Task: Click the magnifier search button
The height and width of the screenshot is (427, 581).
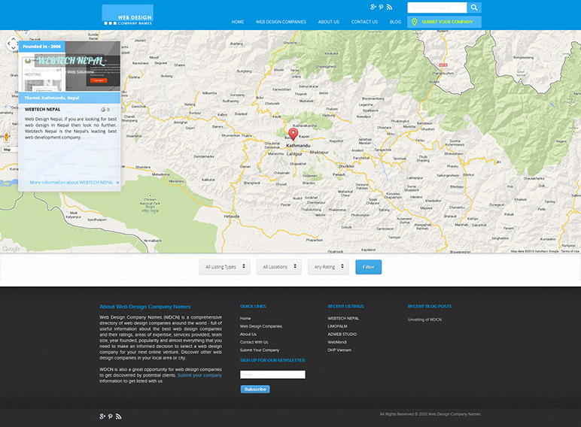Action: pos(474,8)
